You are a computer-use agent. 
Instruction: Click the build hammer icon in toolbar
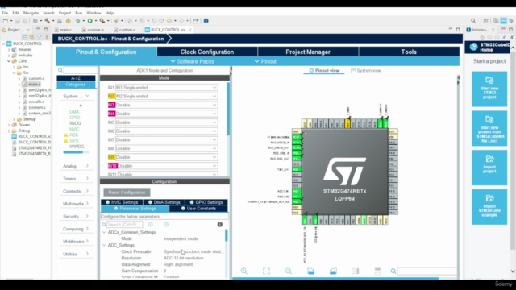click(x=48, y=21)
